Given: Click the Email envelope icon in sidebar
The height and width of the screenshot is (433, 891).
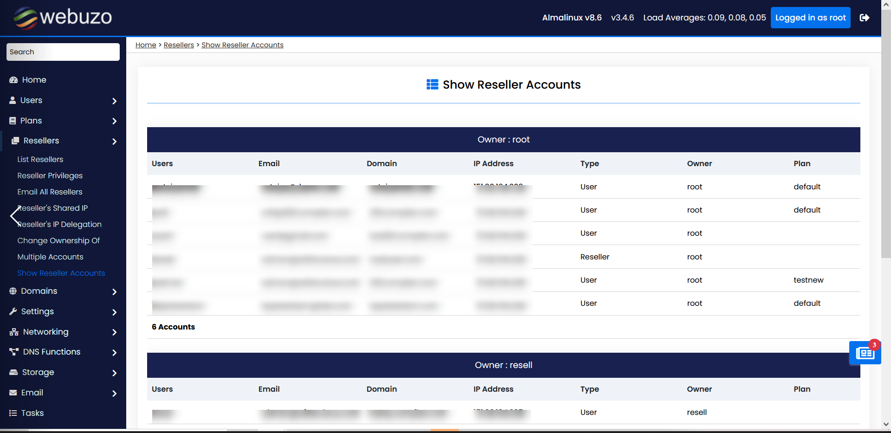Looking at the screenshot, I should click(13, 392).
